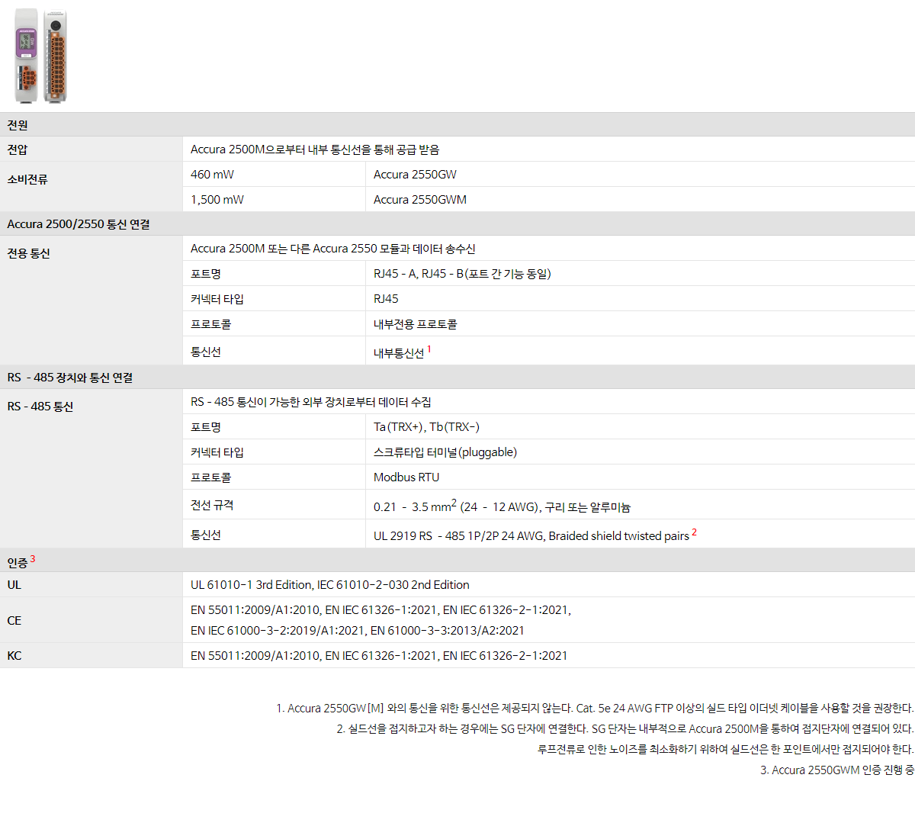Select the '소비전류' row label
915x839 pixels.
click(x=27, y=179)
